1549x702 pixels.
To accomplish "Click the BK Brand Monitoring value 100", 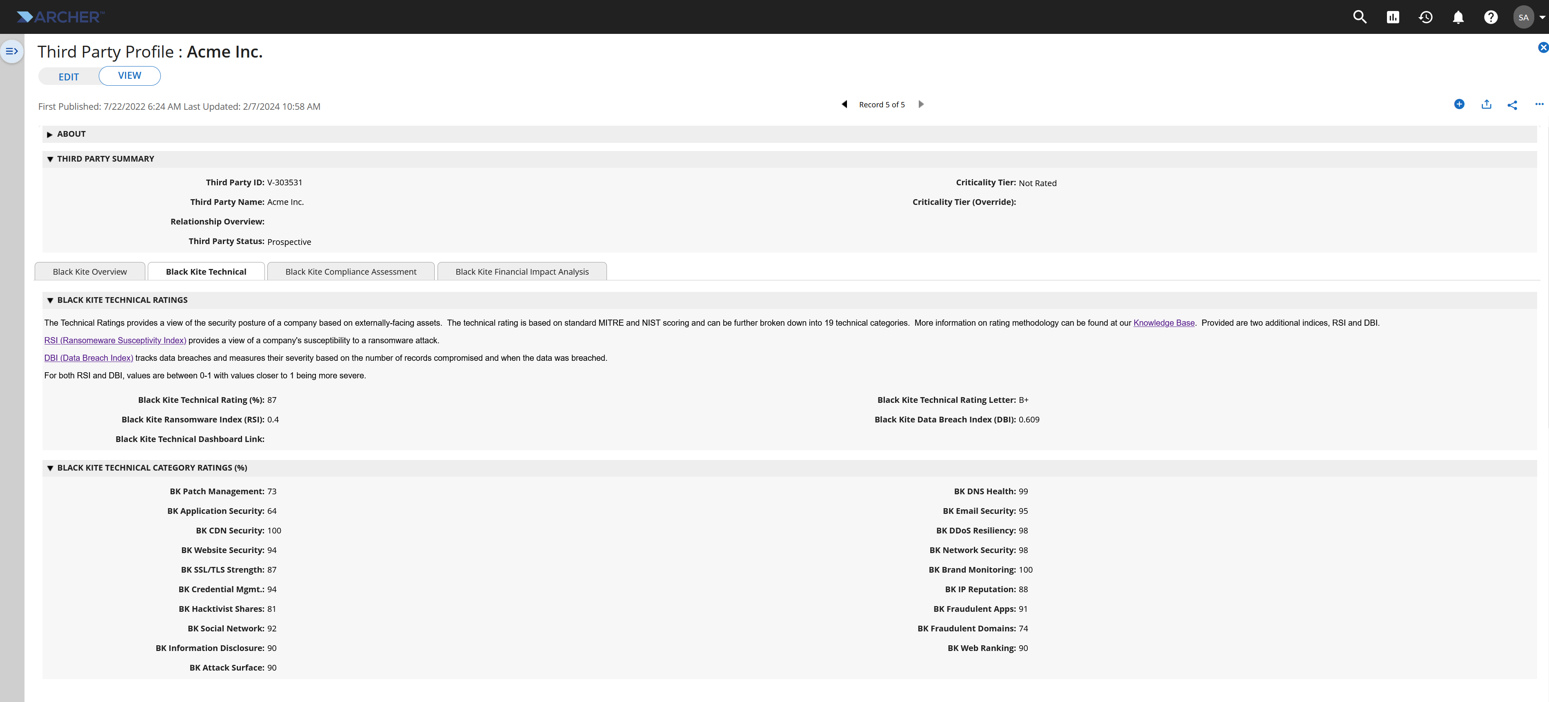I will pos(1026,570).
